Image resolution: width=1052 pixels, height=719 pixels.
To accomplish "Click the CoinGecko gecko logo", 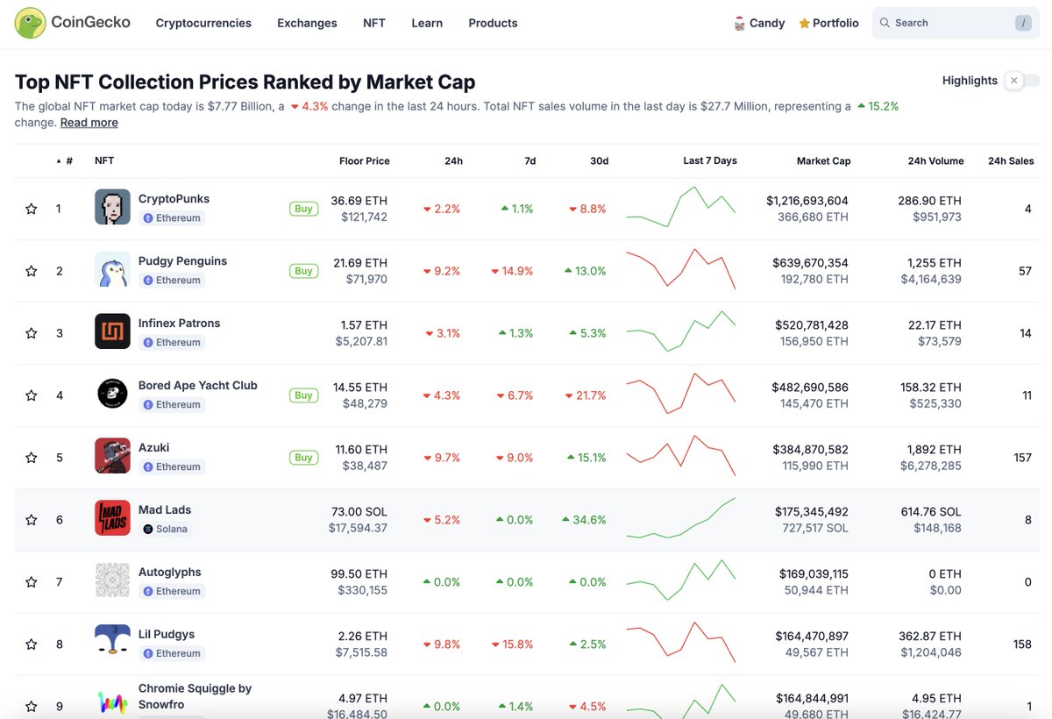I will pyautogui.click(x=29, y=22).
